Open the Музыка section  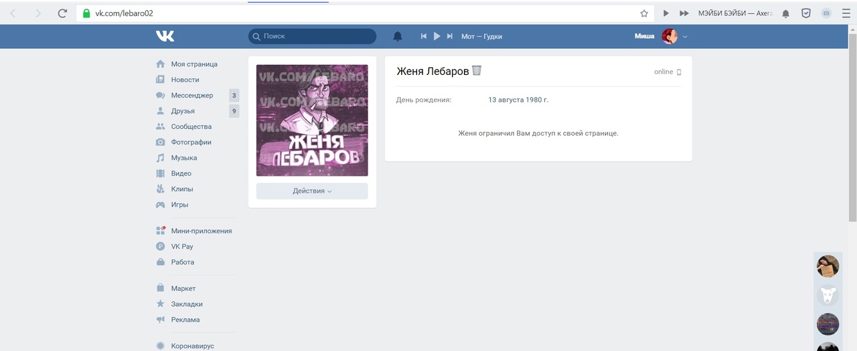(x=183, y=158)
